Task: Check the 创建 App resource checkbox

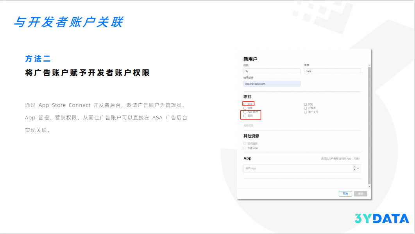Action: coord(245,148)
